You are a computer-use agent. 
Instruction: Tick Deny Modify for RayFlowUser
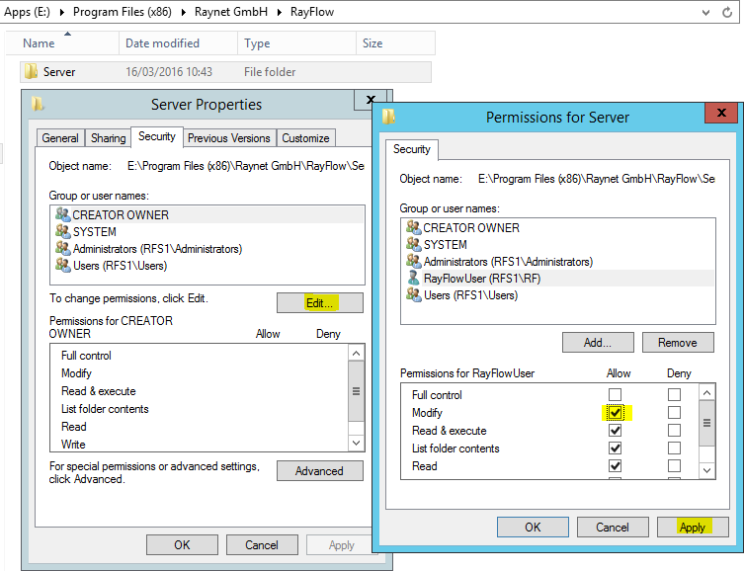point(674,413)
